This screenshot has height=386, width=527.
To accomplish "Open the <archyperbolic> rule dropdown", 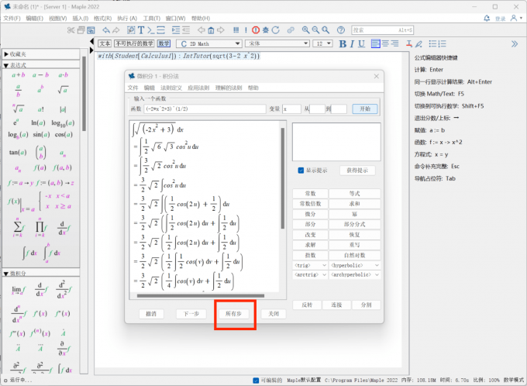I will [x=355, y=274].
